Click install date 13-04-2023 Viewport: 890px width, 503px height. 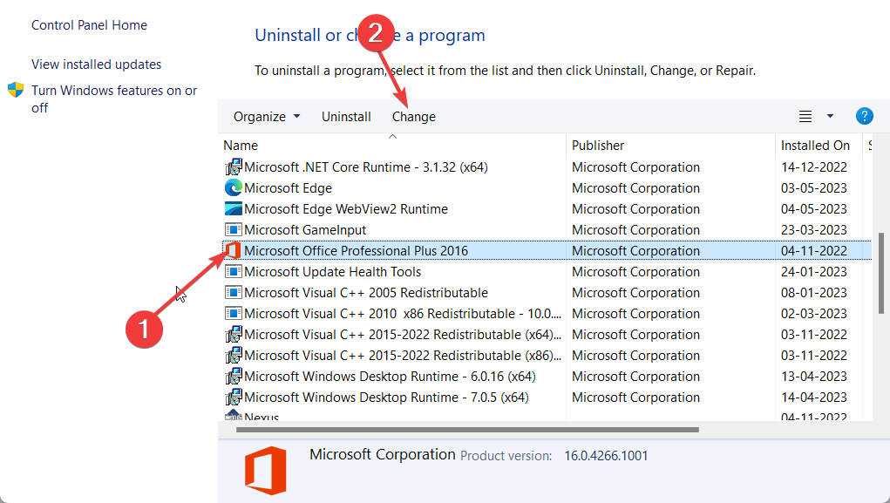814,377
